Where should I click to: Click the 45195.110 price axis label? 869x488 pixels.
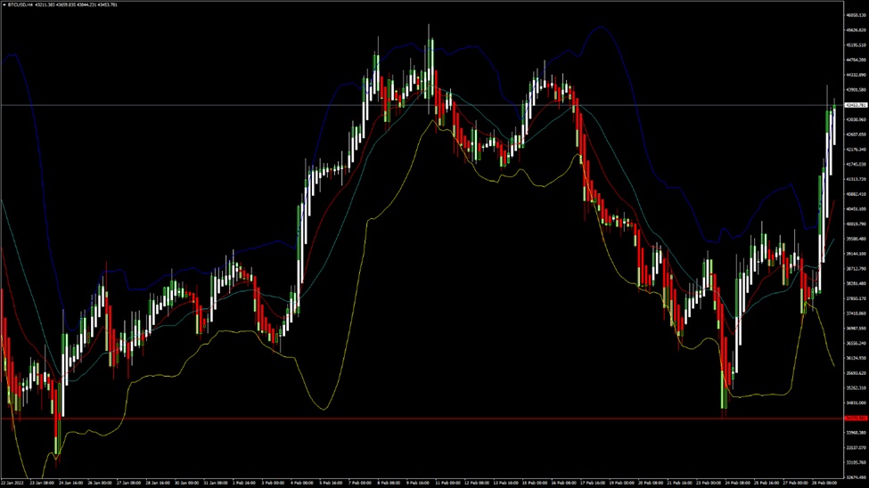click(855, 45)
